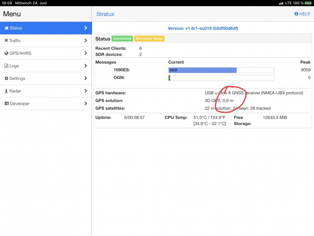Click the '3D GPS, 0.6 m' solution text
The width and height of the screenshot is (314, 236).
[219, 101]
